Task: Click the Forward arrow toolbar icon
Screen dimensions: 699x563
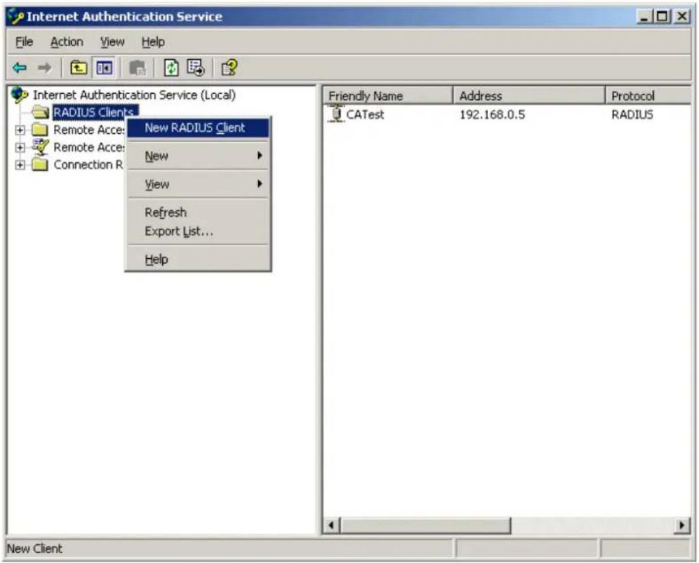Action: pyautogui.click(x=44, y=68)
